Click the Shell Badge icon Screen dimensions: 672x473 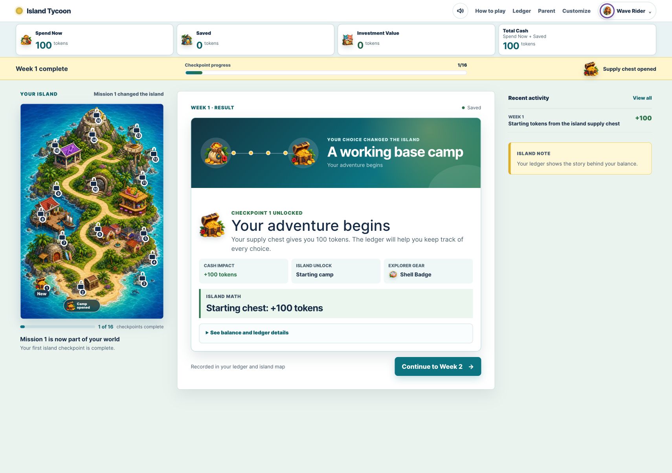pyautogui.click(x=393, y=274)
